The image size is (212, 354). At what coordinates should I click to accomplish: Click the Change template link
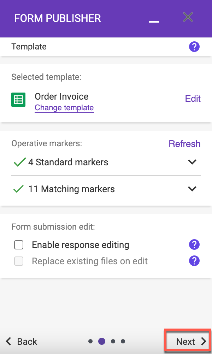(64, 108)
